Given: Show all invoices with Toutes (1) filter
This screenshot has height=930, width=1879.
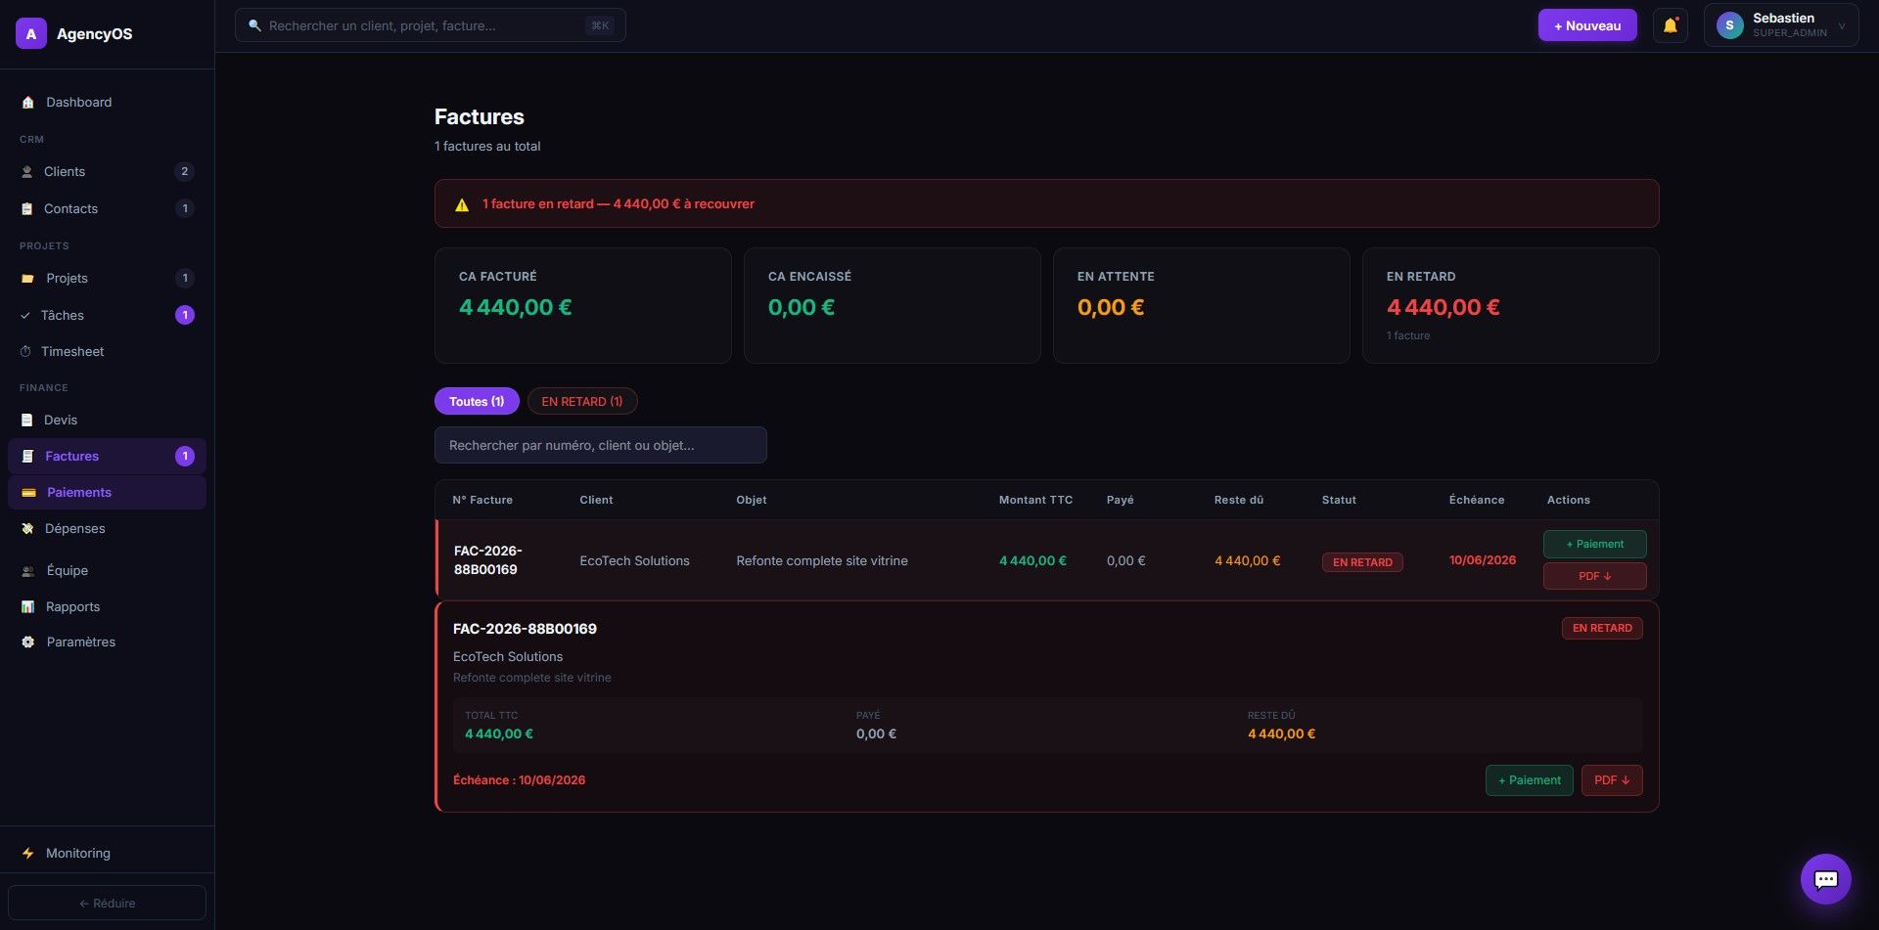Looking at the screenshot, I should [477, 401].
